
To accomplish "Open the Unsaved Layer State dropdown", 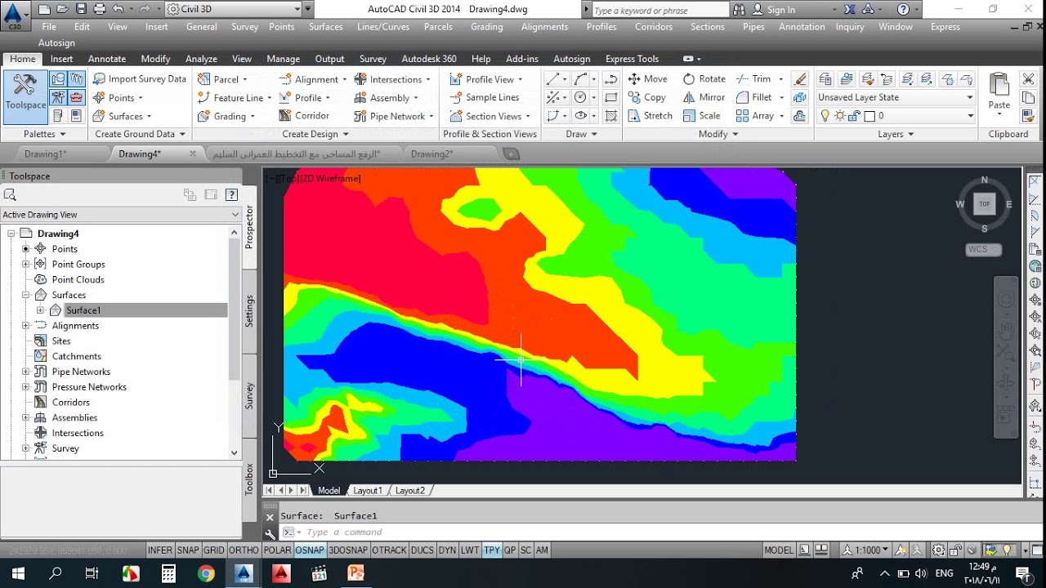I will click(896, 97).
